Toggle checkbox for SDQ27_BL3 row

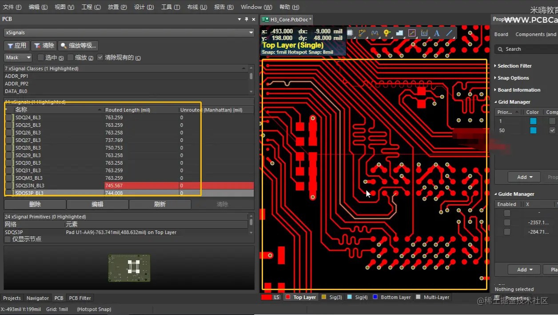pyautogui.click(x=9, y=140)
